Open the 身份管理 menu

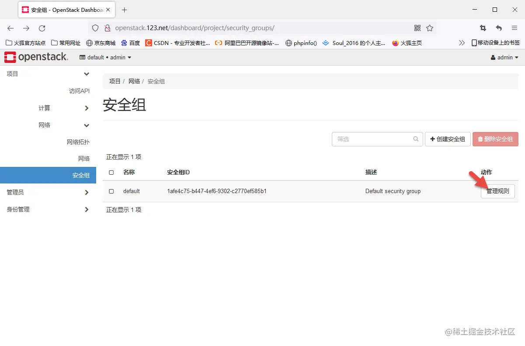click(x=18, y=209)
